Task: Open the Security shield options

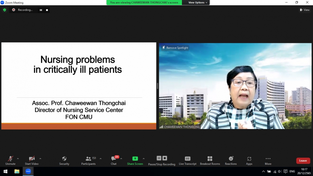Action: click(64, 160)
